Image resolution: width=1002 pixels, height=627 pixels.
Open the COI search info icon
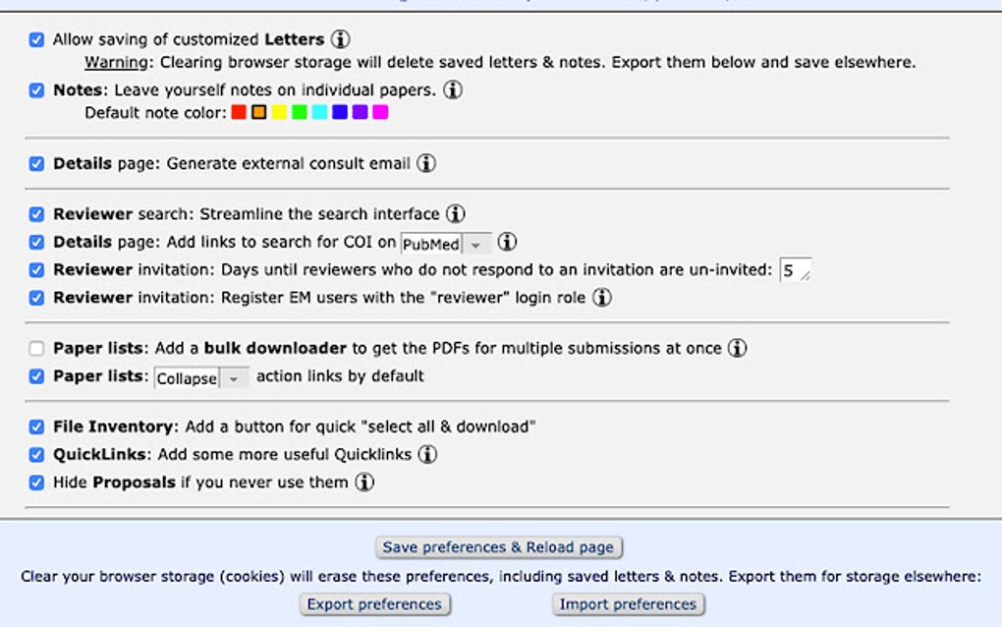pyautogui.click(x=509, y=241)
